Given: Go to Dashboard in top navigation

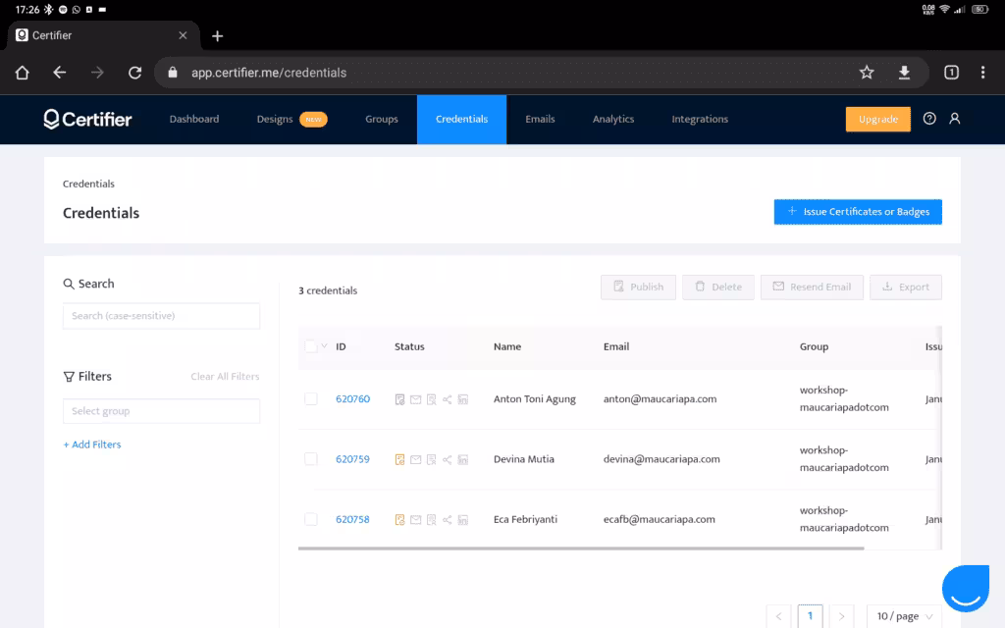Looking at the screenshot, I should coord(194,119).
